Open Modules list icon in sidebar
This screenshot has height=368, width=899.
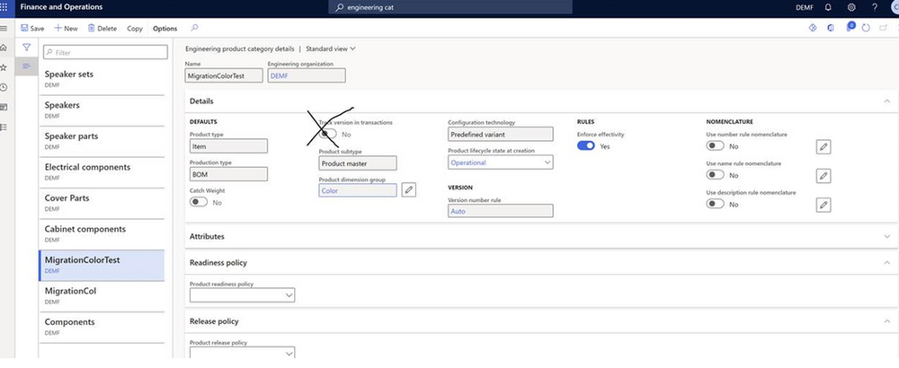click(4, 127)
